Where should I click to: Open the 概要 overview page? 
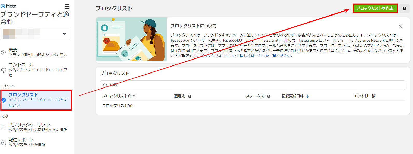click(37, 52)
